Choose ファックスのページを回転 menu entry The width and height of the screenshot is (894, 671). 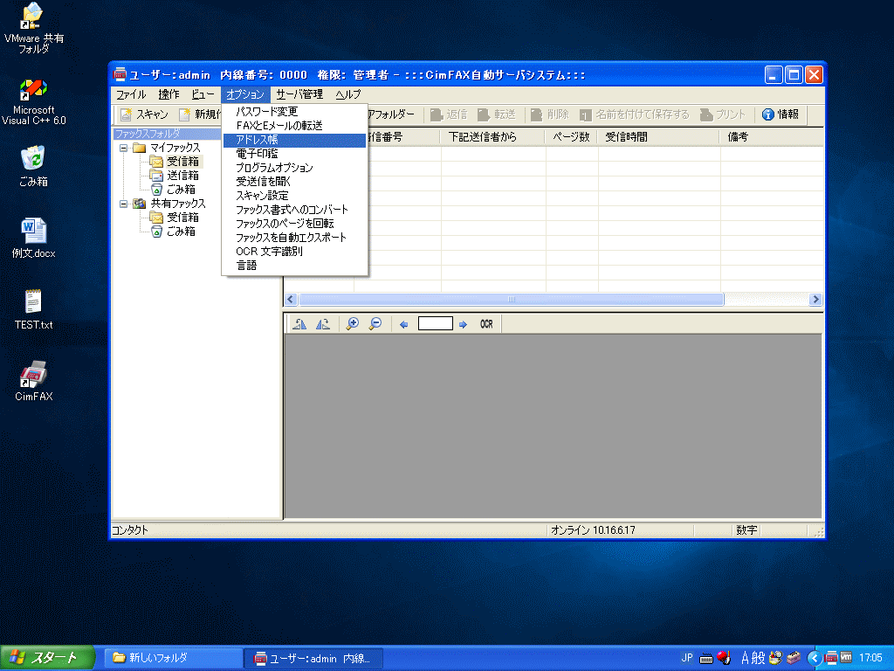click(x=294, y=224)
